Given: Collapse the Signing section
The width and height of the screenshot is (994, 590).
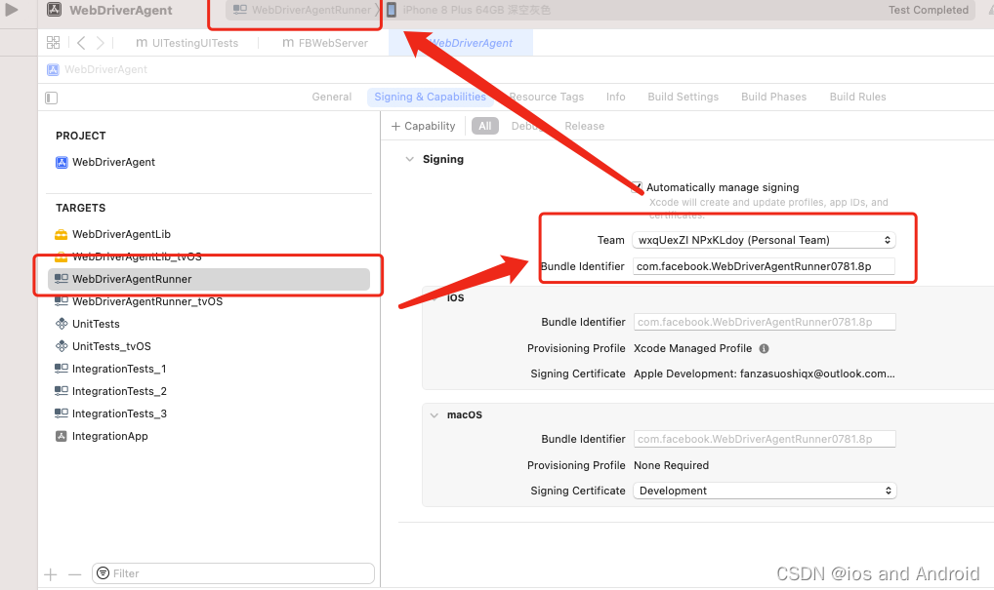Looking at the screenshot, I should click(x=409, y=159).
